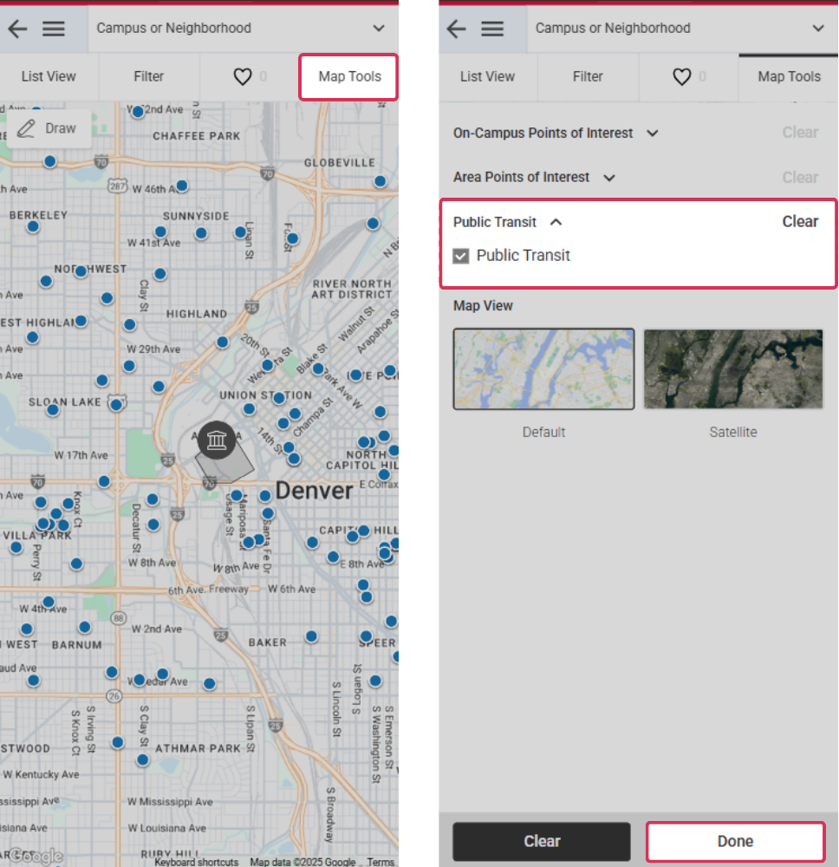Expand On-Campus Points of Interest section
The width and height of the screenshot is (839, 867).
point(556,134)
